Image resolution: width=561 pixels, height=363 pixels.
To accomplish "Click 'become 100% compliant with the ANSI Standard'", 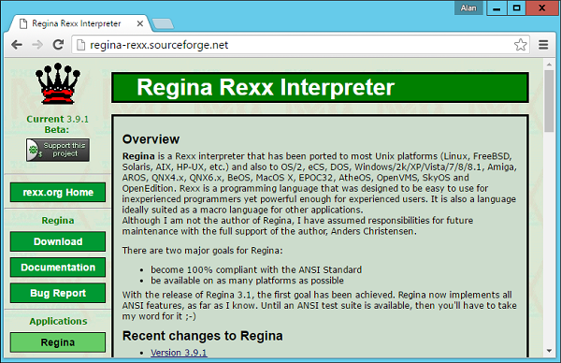I will [256, 269].
